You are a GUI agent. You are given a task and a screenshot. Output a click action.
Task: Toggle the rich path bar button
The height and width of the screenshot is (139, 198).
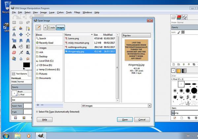51,27
